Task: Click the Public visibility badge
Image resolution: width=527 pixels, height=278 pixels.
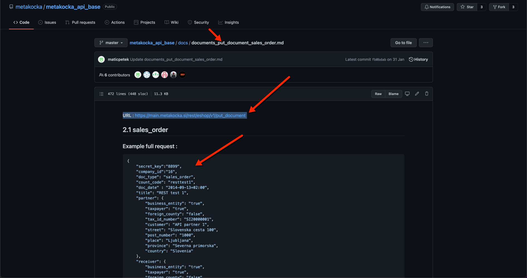Action: coord(110,7)
